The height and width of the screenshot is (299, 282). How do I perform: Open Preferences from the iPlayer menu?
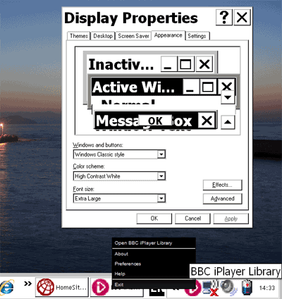tap(154, 264)
